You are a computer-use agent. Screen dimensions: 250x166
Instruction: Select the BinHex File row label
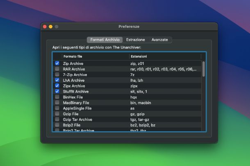click(73, 97)
